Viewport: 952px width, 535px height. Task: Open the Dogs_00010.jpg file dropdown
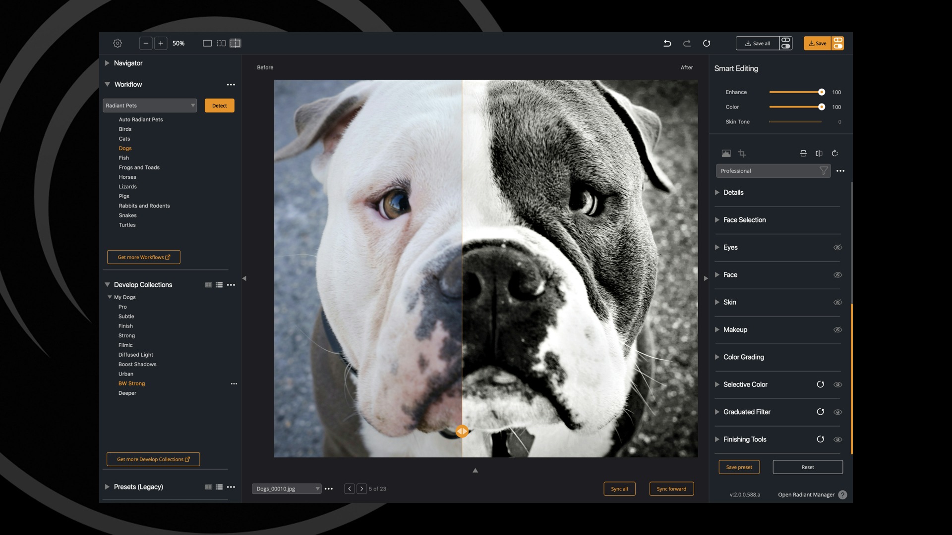pos(287,489)
